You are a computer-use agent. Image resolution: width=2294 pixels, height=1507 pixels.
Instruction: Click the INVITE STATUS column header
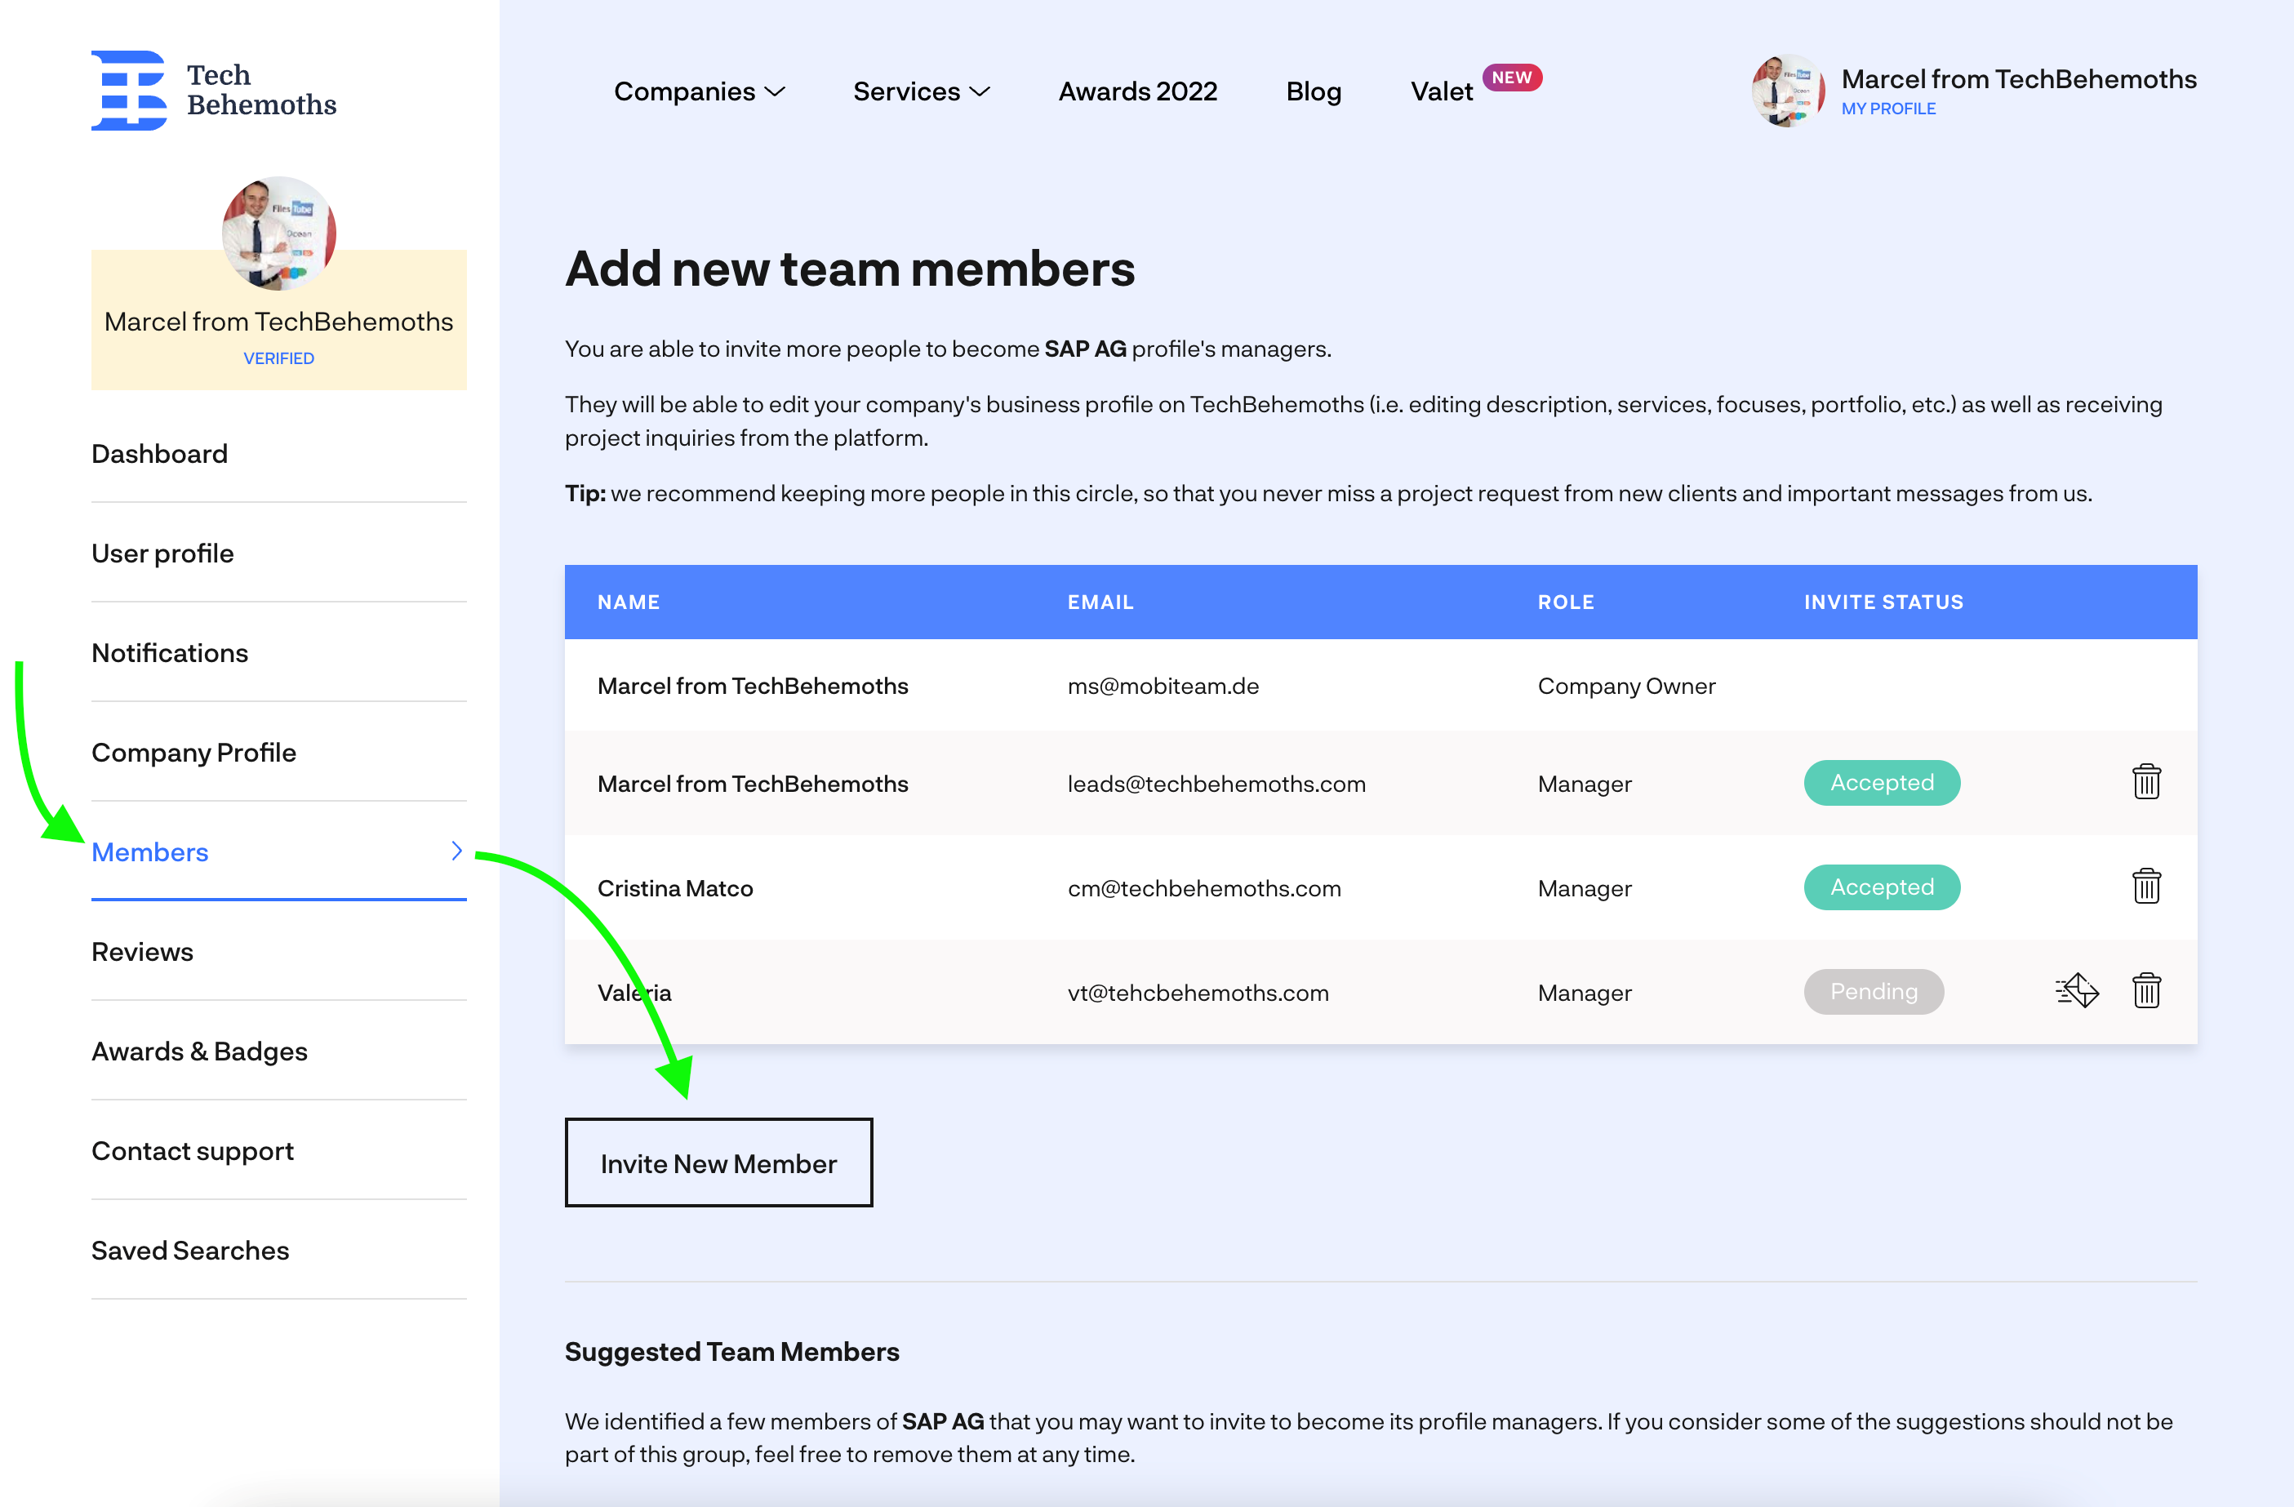[x=1883, y=602]
